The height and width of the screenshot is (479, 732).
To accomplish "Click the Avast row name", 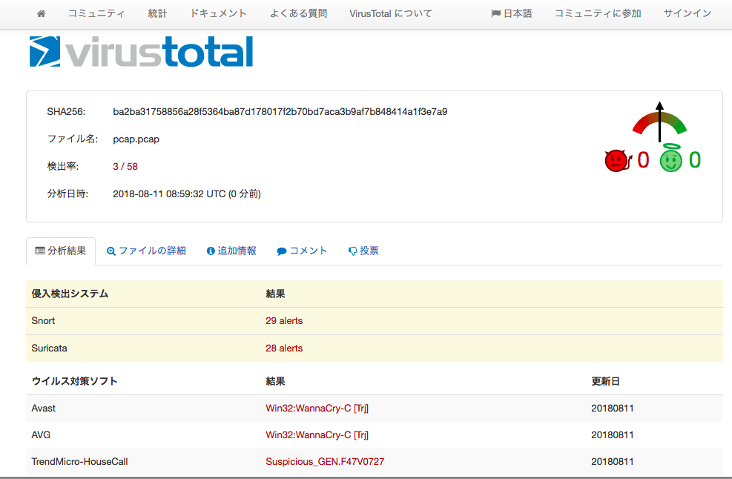I will [44, 408].
